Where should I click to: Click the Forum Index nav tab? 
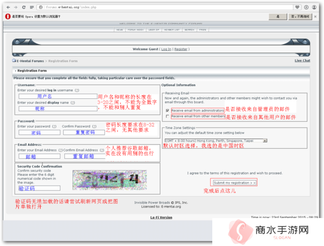(x=136, y=30)
